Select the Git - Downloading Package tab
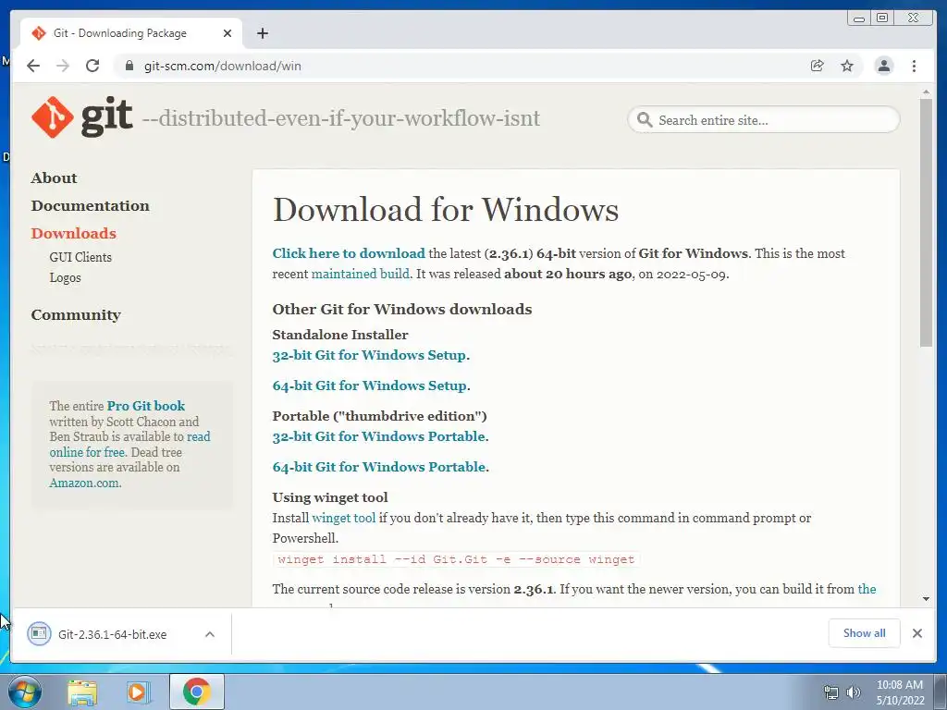The height and width of the screenshot is (710, 947). (119, 33)
